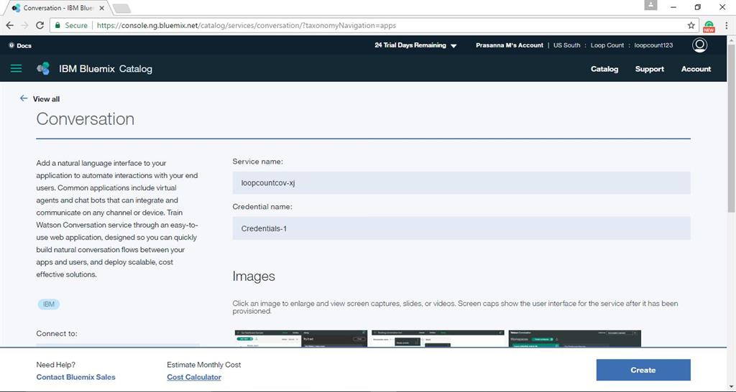Click the IBM Bluemix hexagon logo
The height and width of the screenshot is (392, 736).
(43, 68)
